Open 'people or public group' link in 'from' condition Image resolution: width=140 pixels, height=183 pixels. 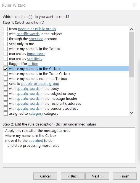pos(37,29)
